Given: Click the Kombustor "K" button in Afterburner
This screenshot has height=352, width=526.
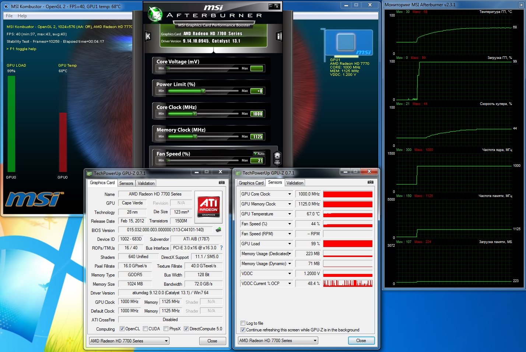Looking at the screenshot, I should coord(148,36).
